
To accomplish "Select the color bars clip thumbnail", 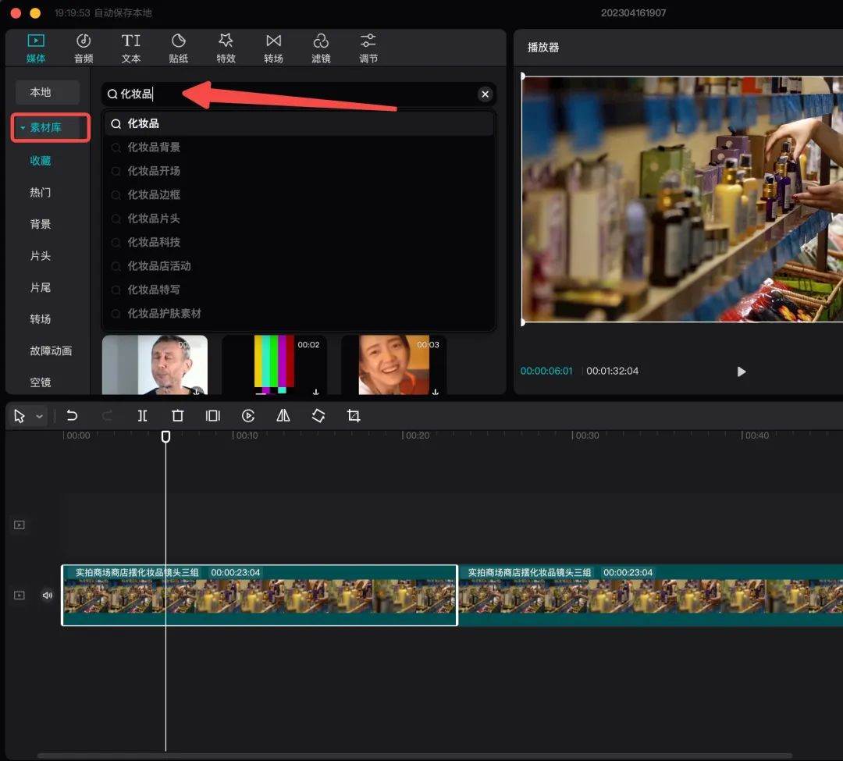I will point(274,365).
